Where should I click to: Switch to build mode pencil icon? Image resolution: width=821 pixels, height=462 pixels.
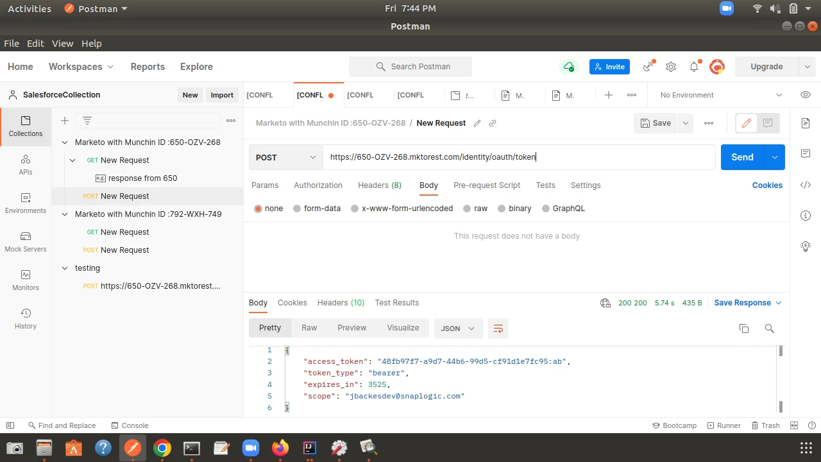747,123
